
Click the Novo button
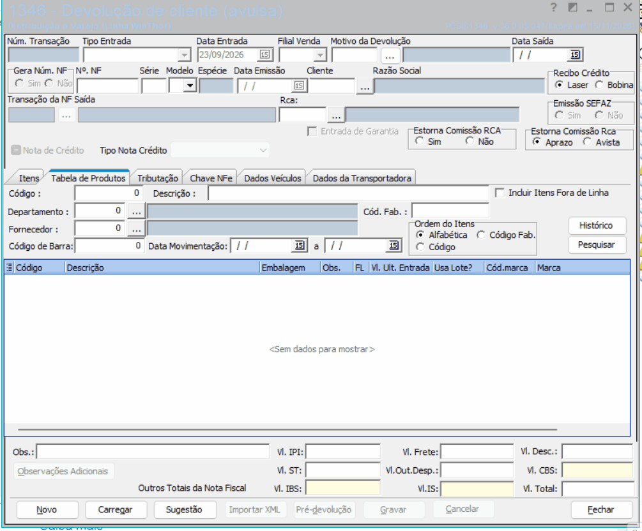point(47,510)
